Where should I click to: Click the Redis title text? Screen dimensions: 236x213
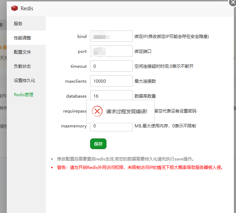coord(27,9)
